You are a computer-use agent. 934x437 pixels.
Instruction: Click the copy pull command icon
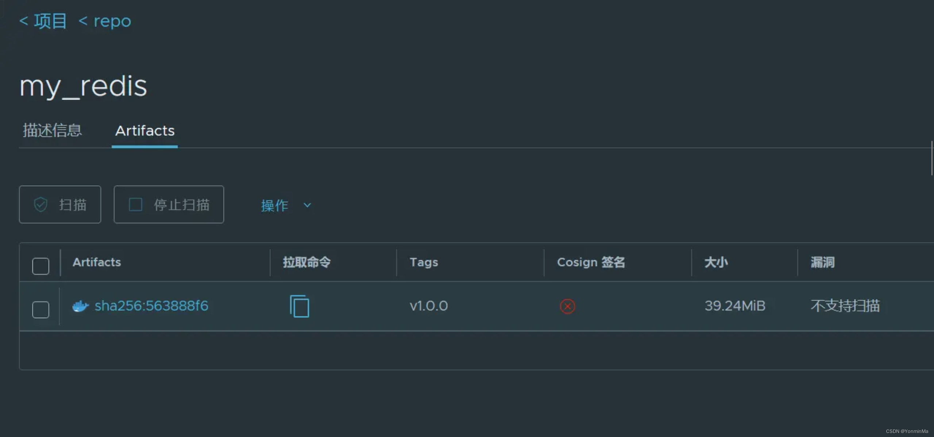(x=299, y=305)
